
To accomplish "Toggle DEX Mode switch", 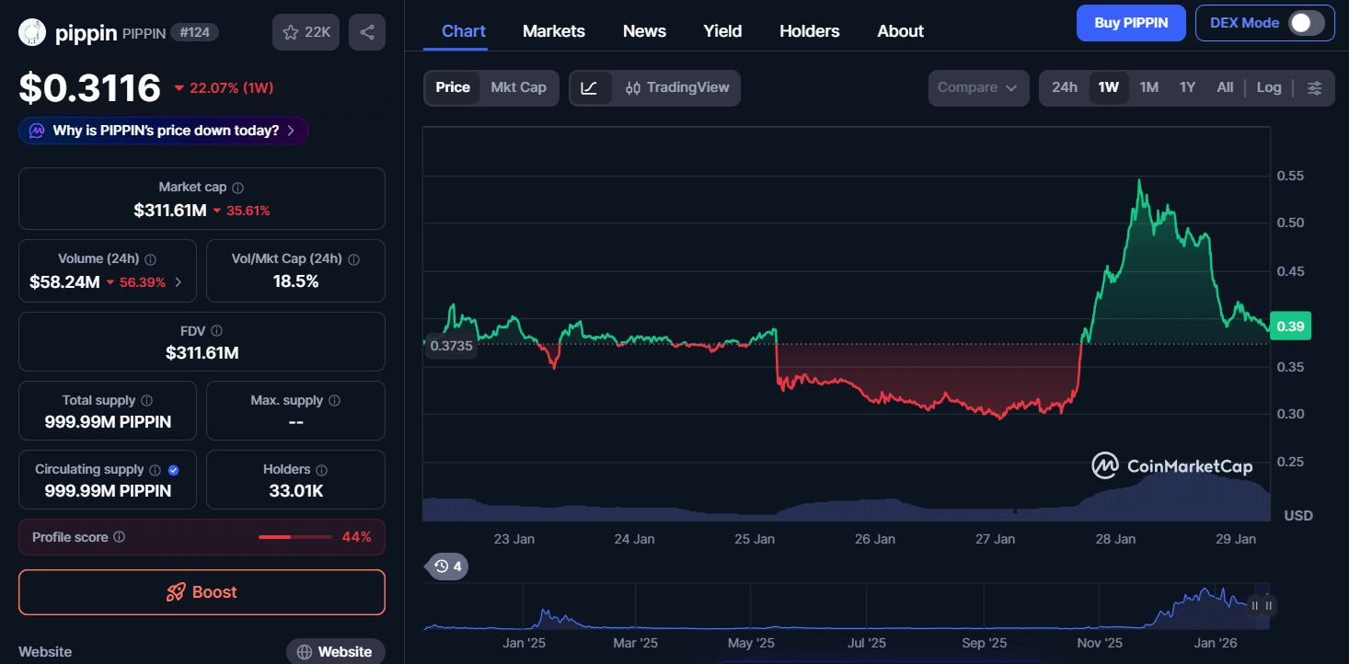I will tap(1306, 23).
